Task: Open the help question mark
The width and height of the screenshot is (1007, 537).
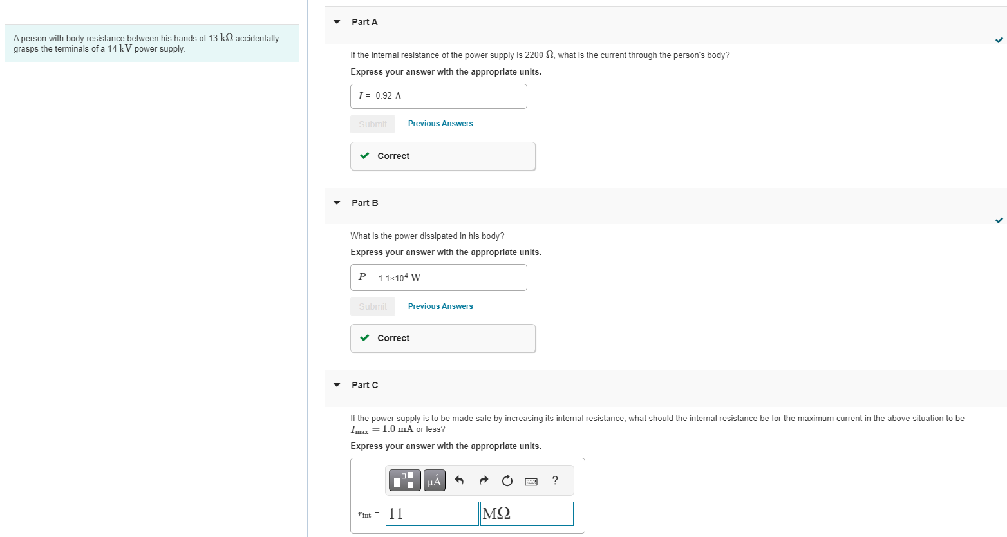Action: [555, 480]
